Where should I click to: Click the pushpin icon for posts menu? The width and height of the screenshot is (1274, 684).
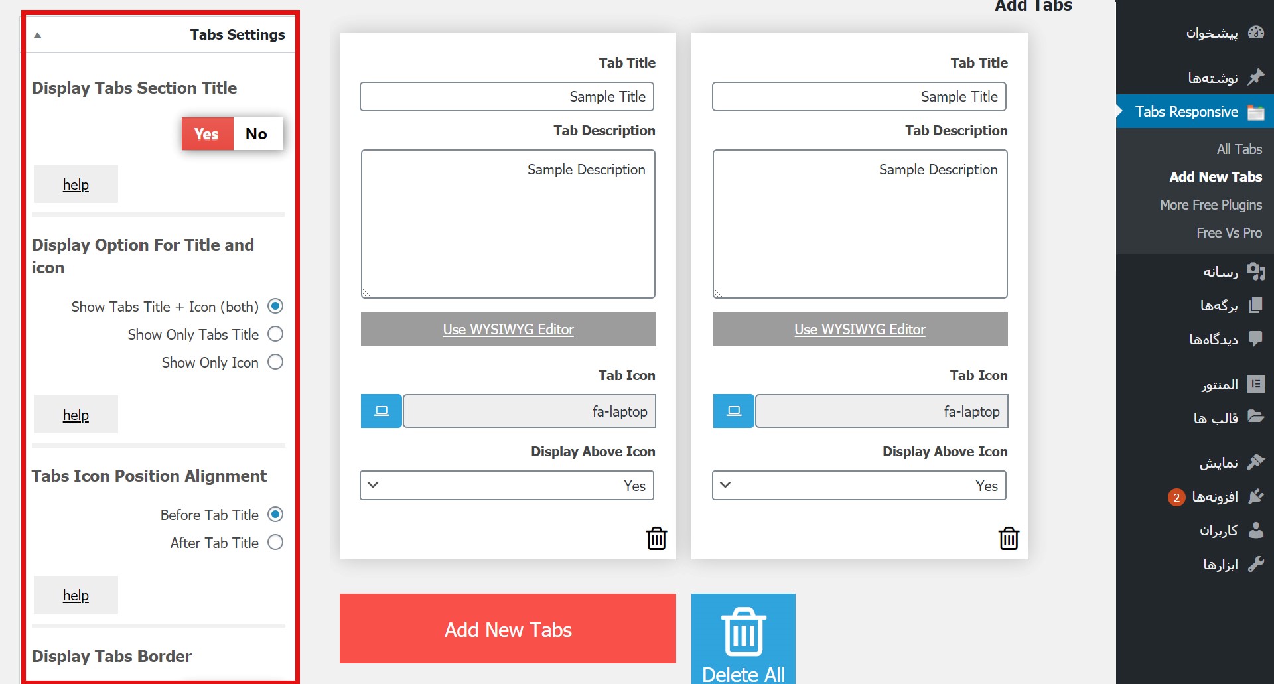coord(1256,78)
